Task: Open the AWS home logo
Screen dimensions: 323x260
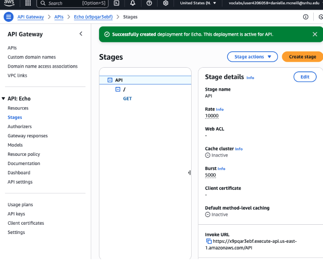Action: [9, 3]
